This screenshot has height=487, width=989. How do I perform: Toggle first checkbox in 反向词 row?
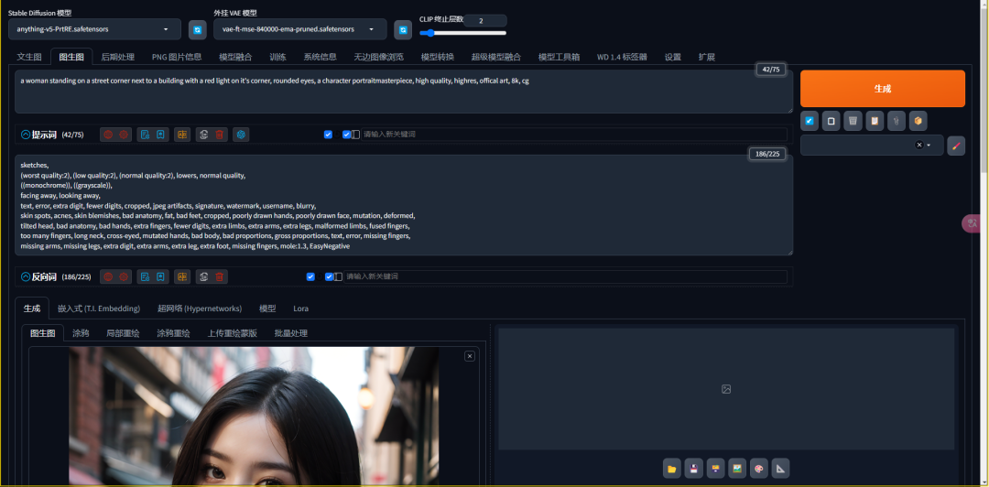coord(310,276)
